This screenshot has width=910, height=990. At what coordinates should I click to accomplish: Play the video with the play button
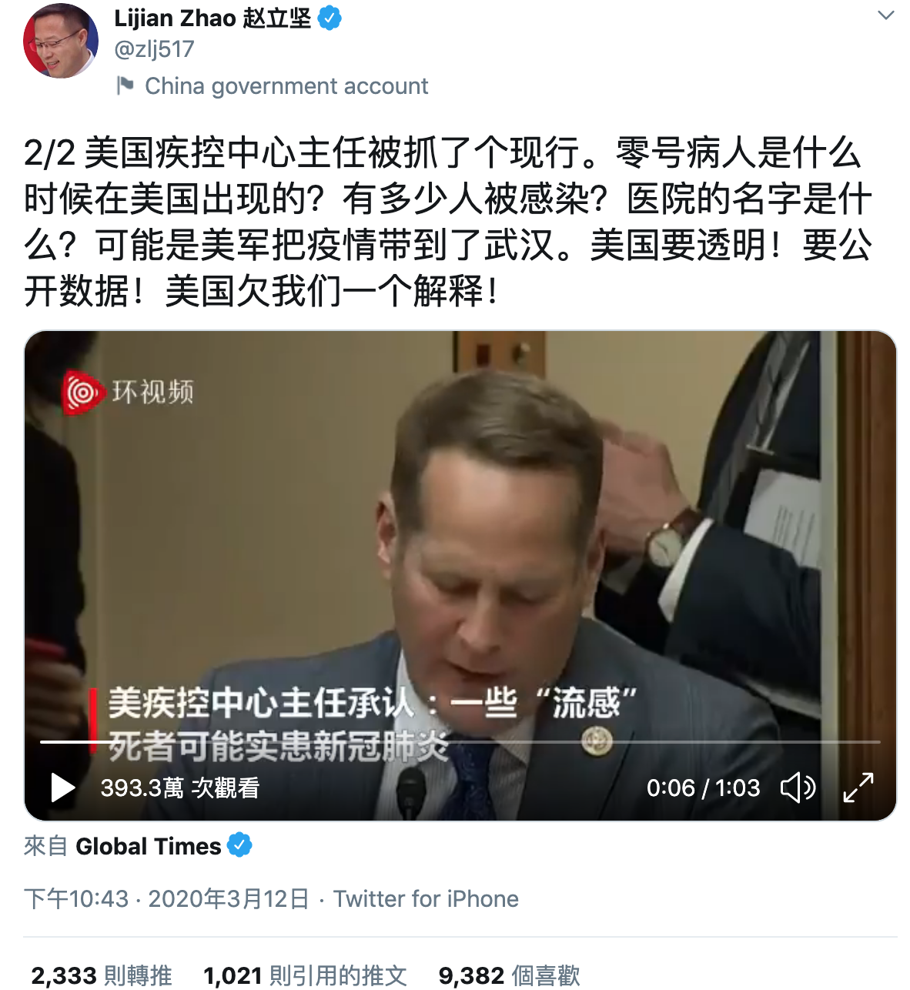pos(62,788)
